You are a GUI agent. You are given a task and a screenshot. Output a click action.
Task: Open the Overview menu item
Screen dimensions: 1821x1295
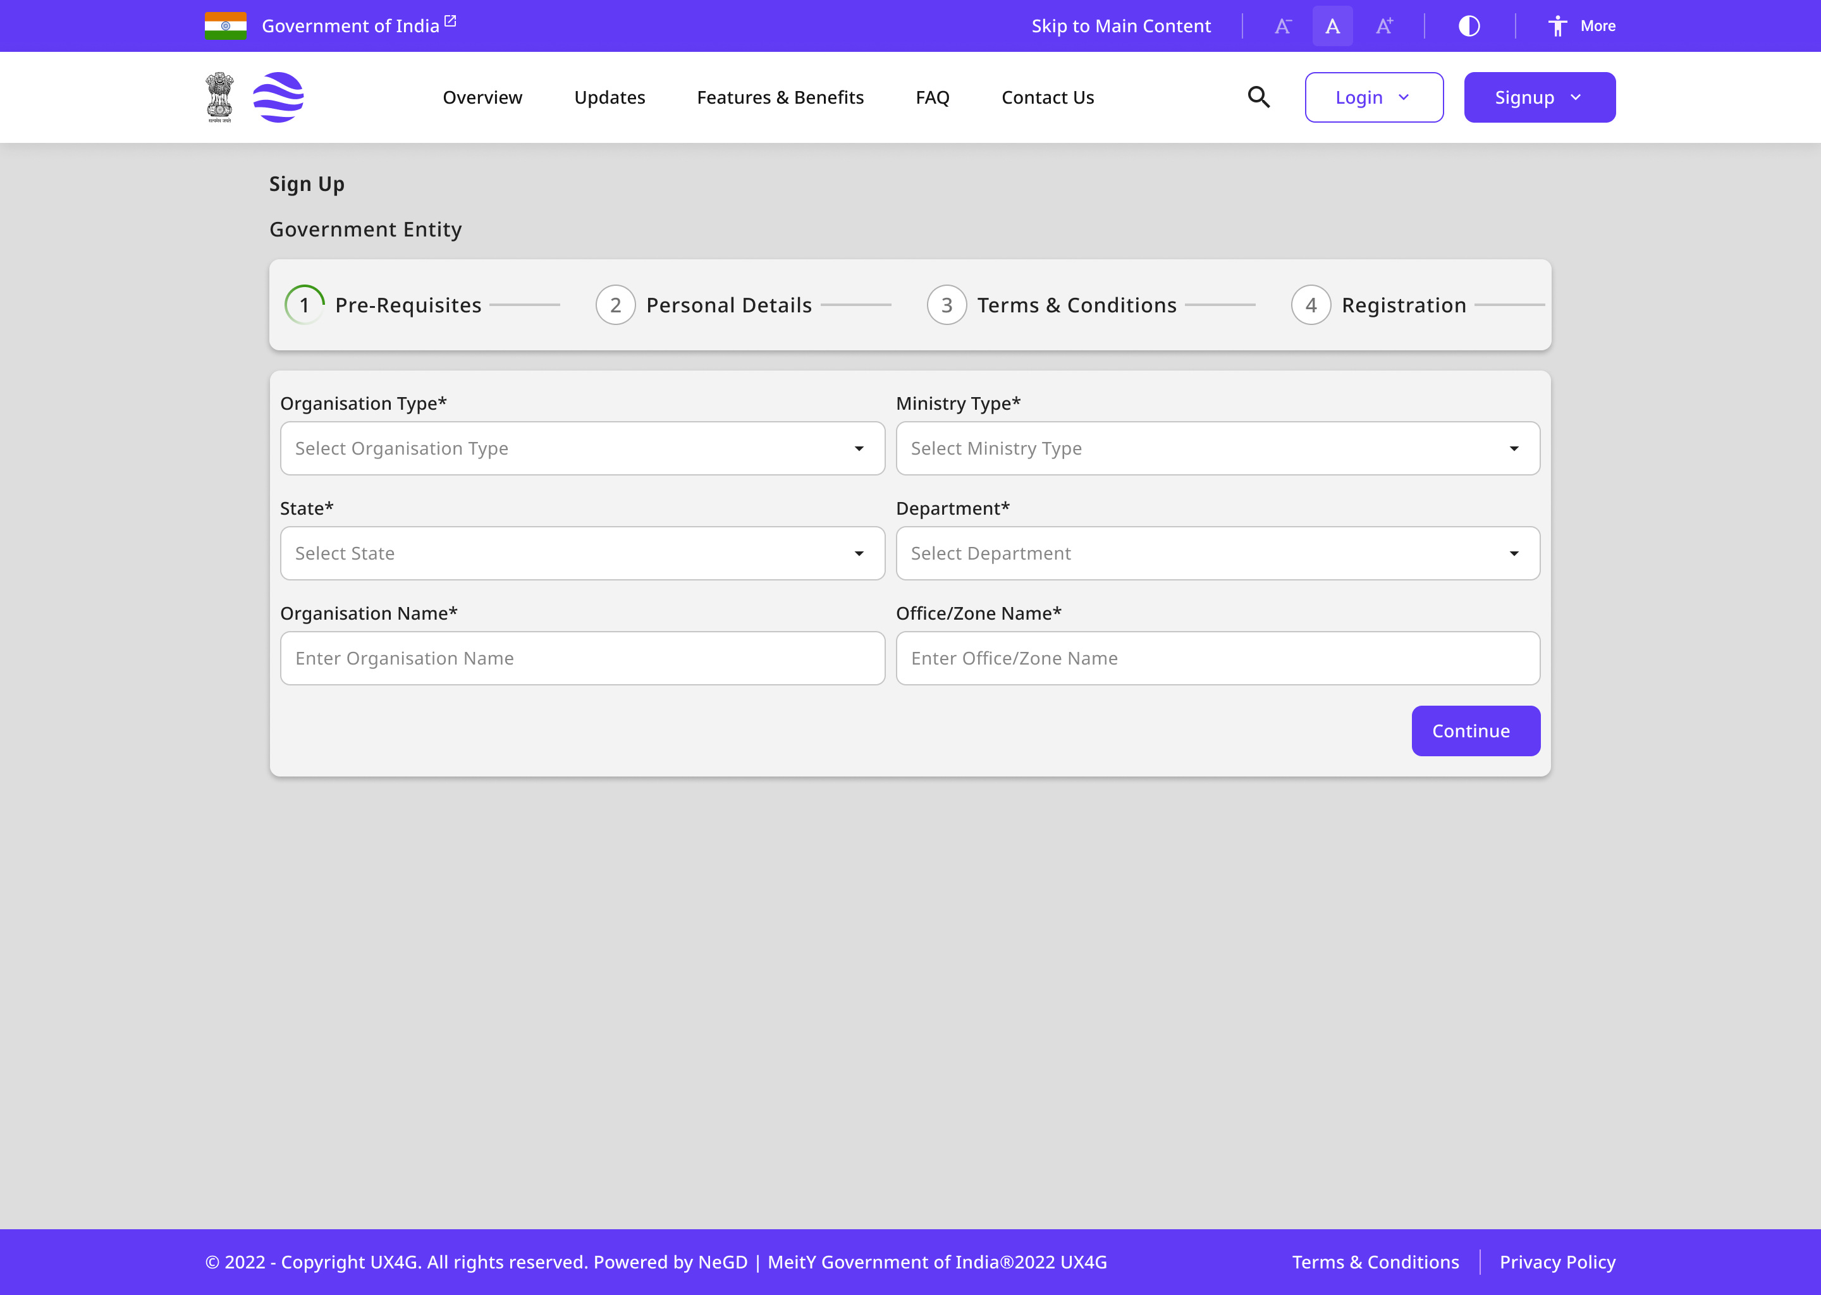(482, 97)
